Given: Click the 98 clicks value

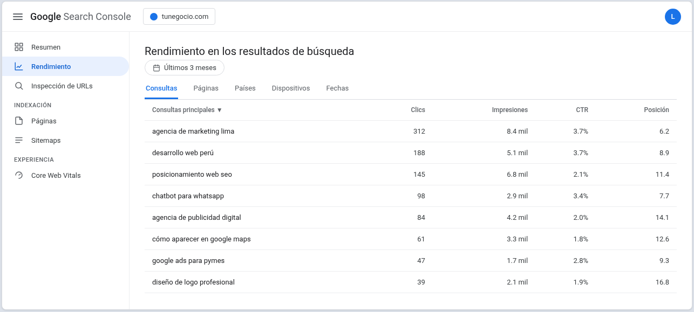Looking at the screenshot, I should click(421, 196).
